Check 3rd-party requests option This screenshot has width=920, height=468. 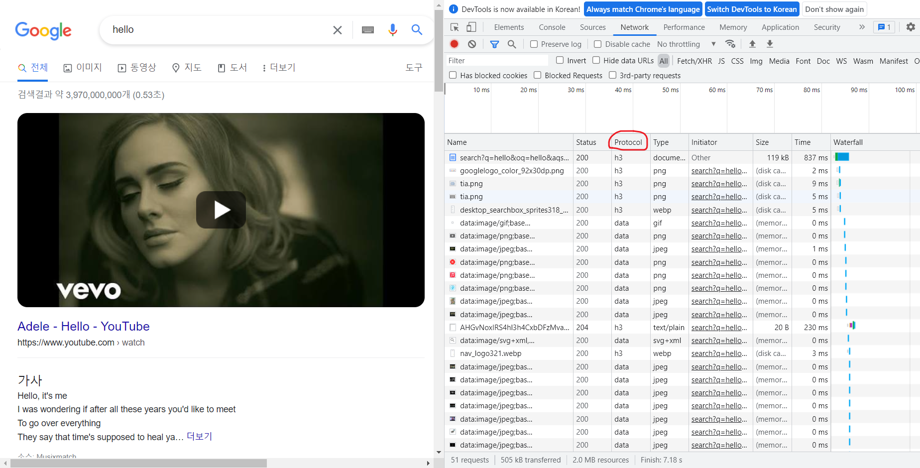pyautogui.click(x=612, y=75)
